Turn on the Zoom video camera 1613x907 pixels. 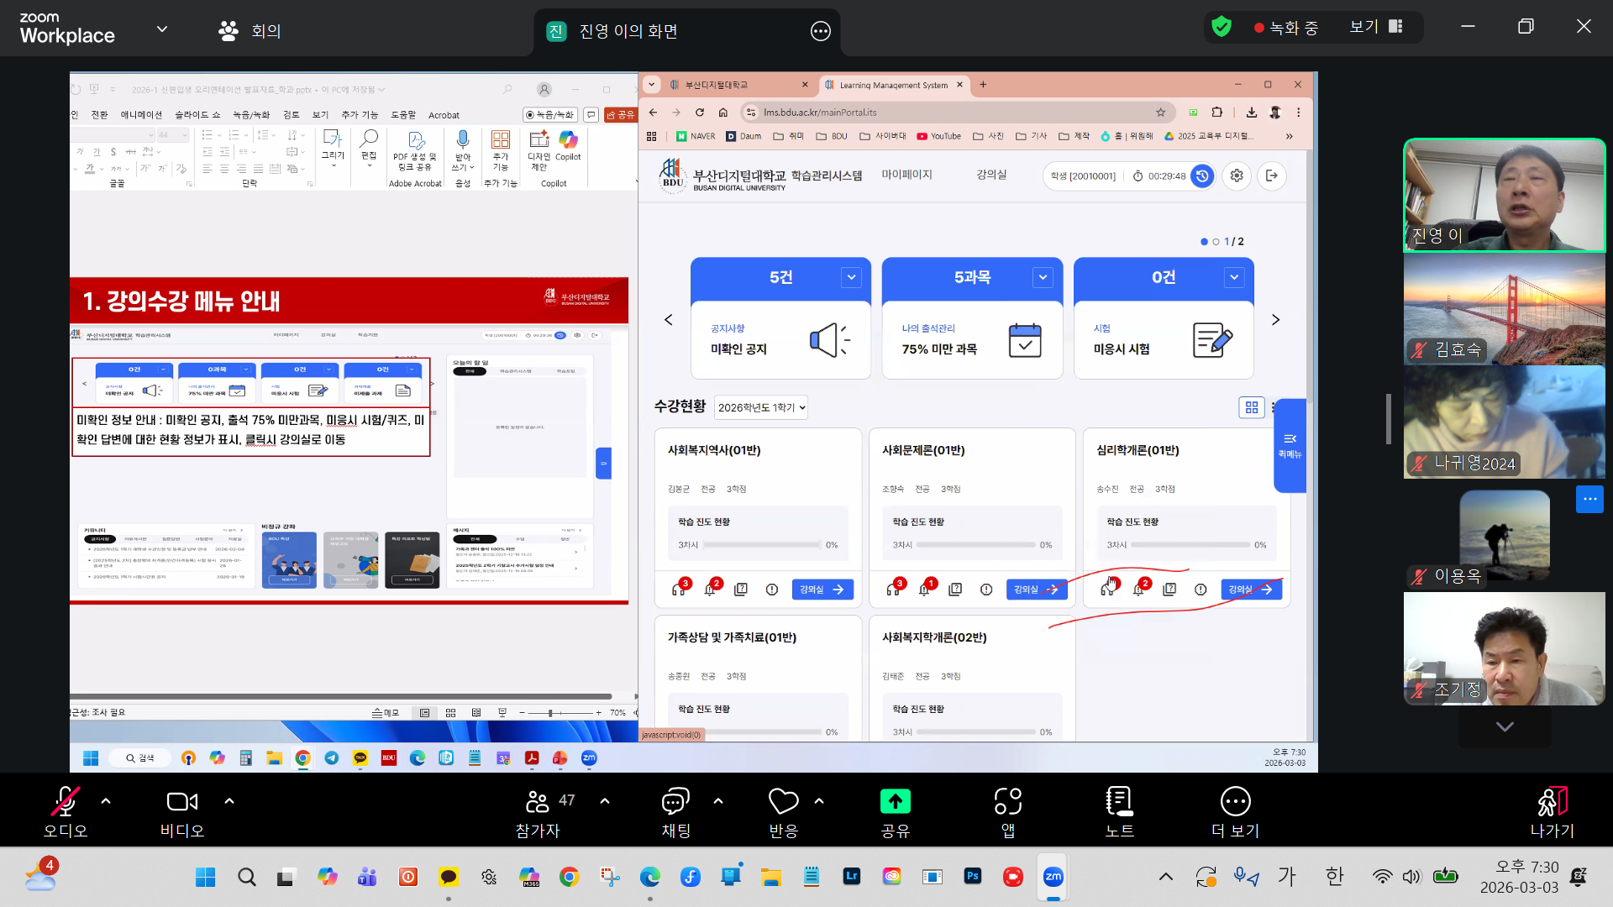tap(181, 802)
